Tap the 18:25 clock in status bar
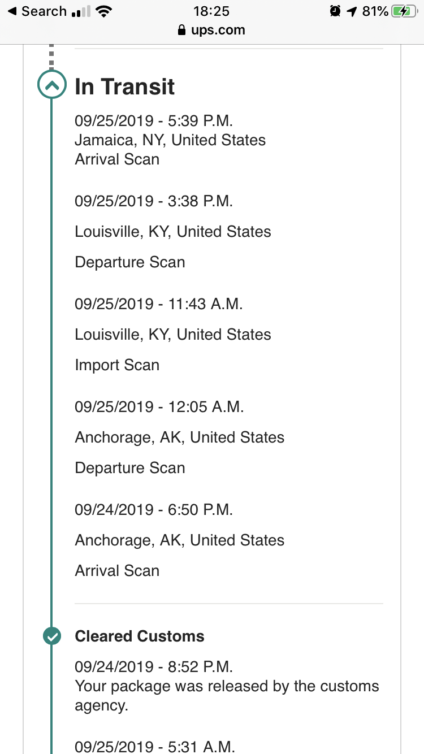Image resolution: width=424 pixels, height=754 pixels. (x=211, y=11)
